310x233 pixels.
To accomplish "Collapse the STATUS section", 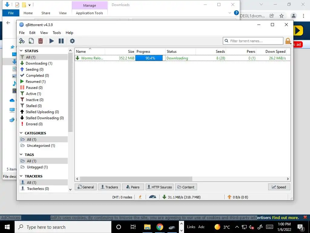I will (21, 51).
